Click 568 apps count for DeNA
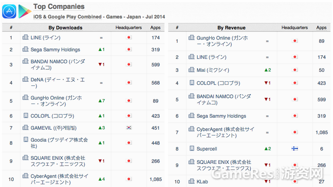 (156, 83)
